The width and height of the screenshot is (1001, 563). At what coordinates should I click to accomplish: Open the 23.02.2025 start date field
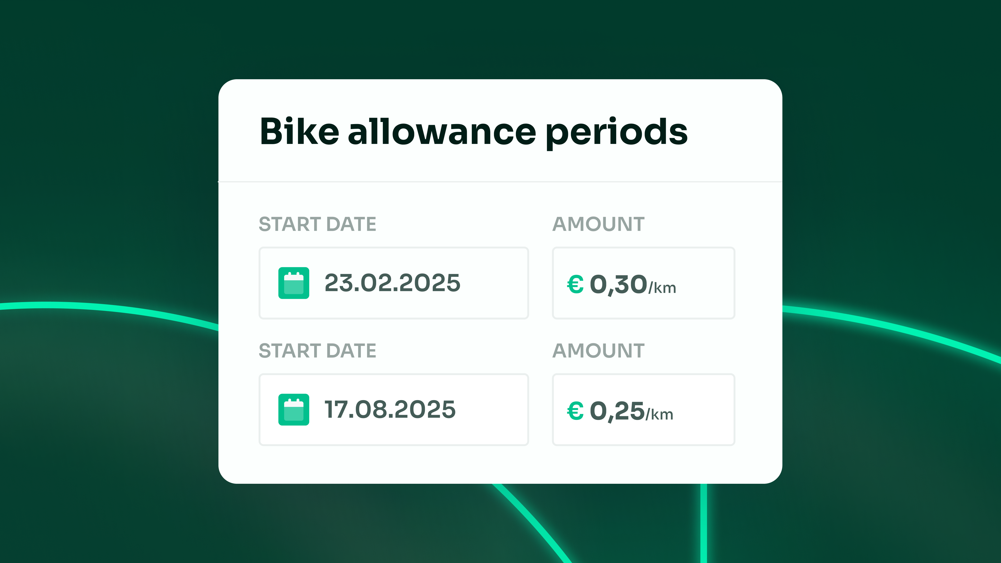(394, 283)
